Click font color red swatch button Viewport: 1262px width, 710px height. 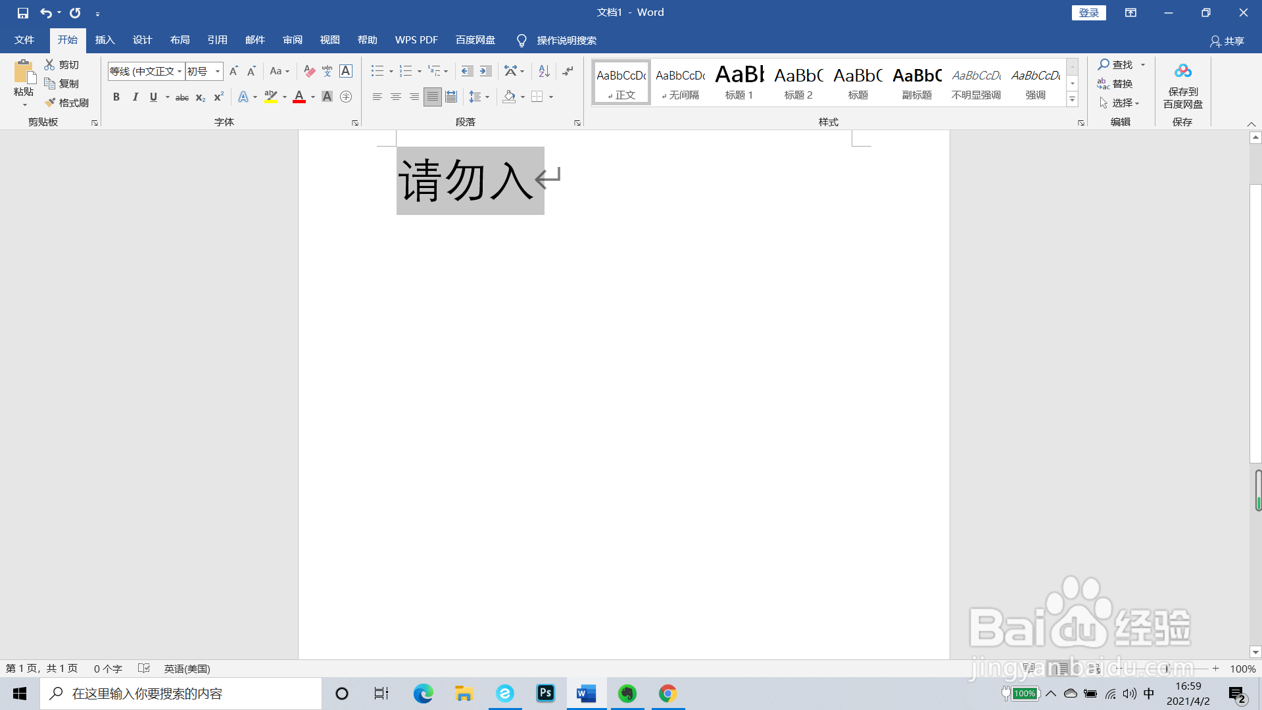299,97
